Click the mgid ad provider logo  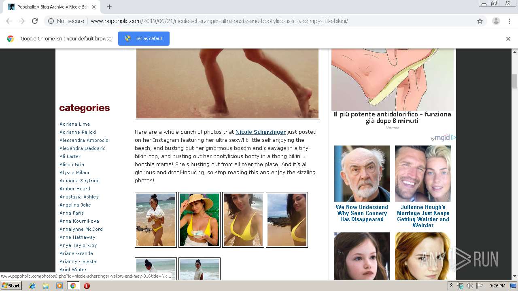[443, 138]
